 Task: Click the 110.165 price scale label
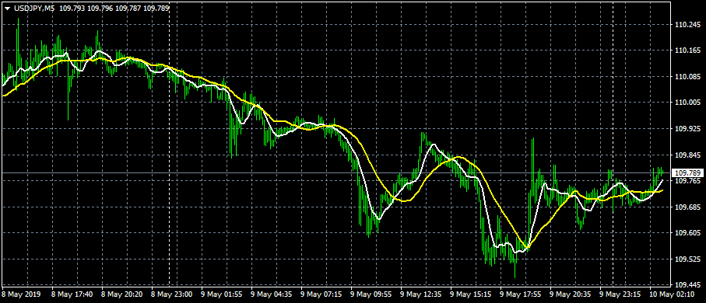point(687,50)
